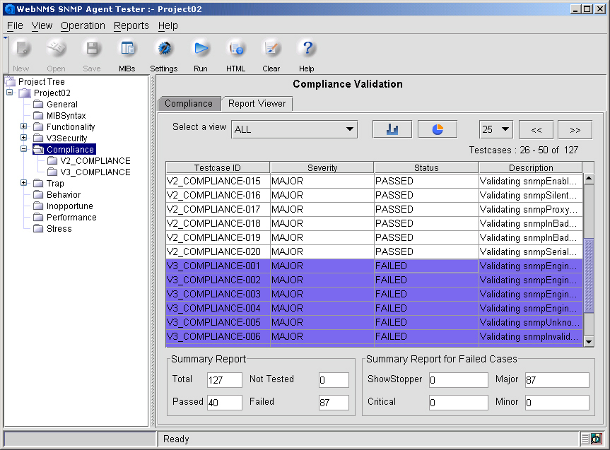Click the Major failed count field
The width and height of the screenshot is (610, 450).
pos(557,380)
